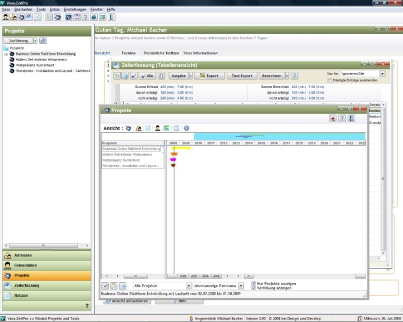This screenshot has height=322, width=403.
Task: Click the help icon in Zeiterfassung toolbar
Action: tap(294, 76)
